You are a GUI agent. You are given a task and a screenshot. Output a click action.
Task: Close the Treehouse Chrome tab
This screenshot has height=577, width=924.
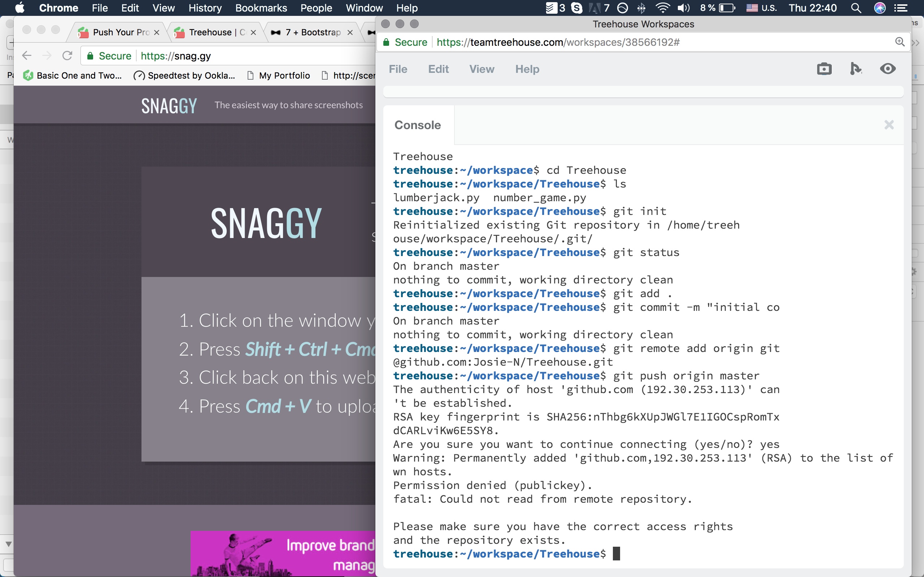[253, 32]
